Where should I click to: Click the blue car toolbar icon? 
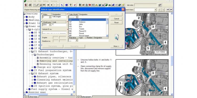113,5
